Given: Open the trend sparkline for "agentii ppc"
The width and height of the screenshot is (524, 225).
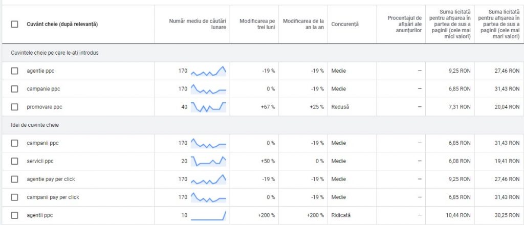Looking at the screenshot, I should 208,215.
